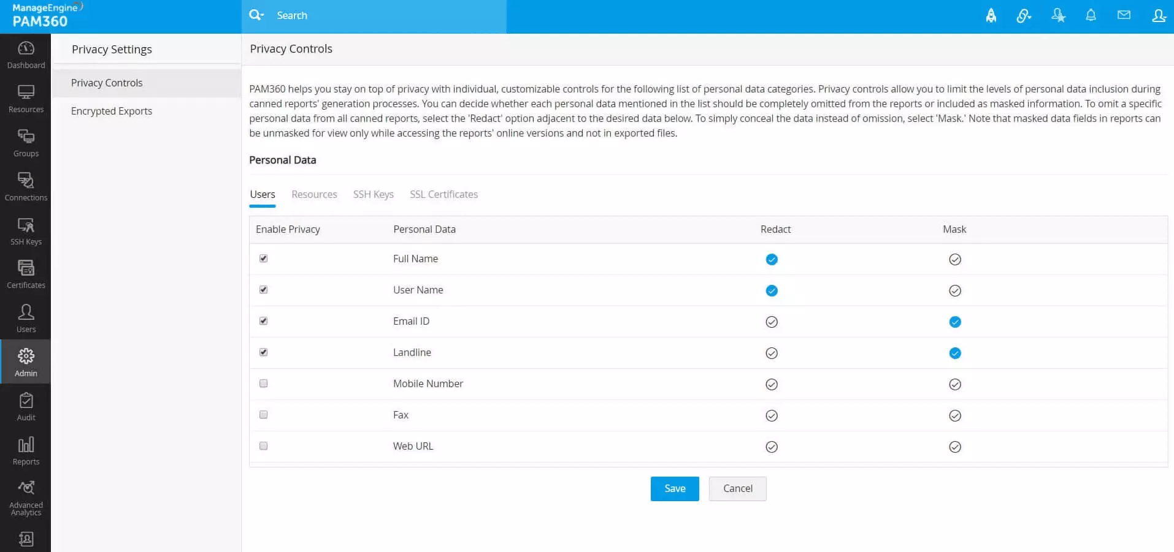Select Redact for Email ID
Viewport: 1174px width, 552px height.
tap(771, 321)
